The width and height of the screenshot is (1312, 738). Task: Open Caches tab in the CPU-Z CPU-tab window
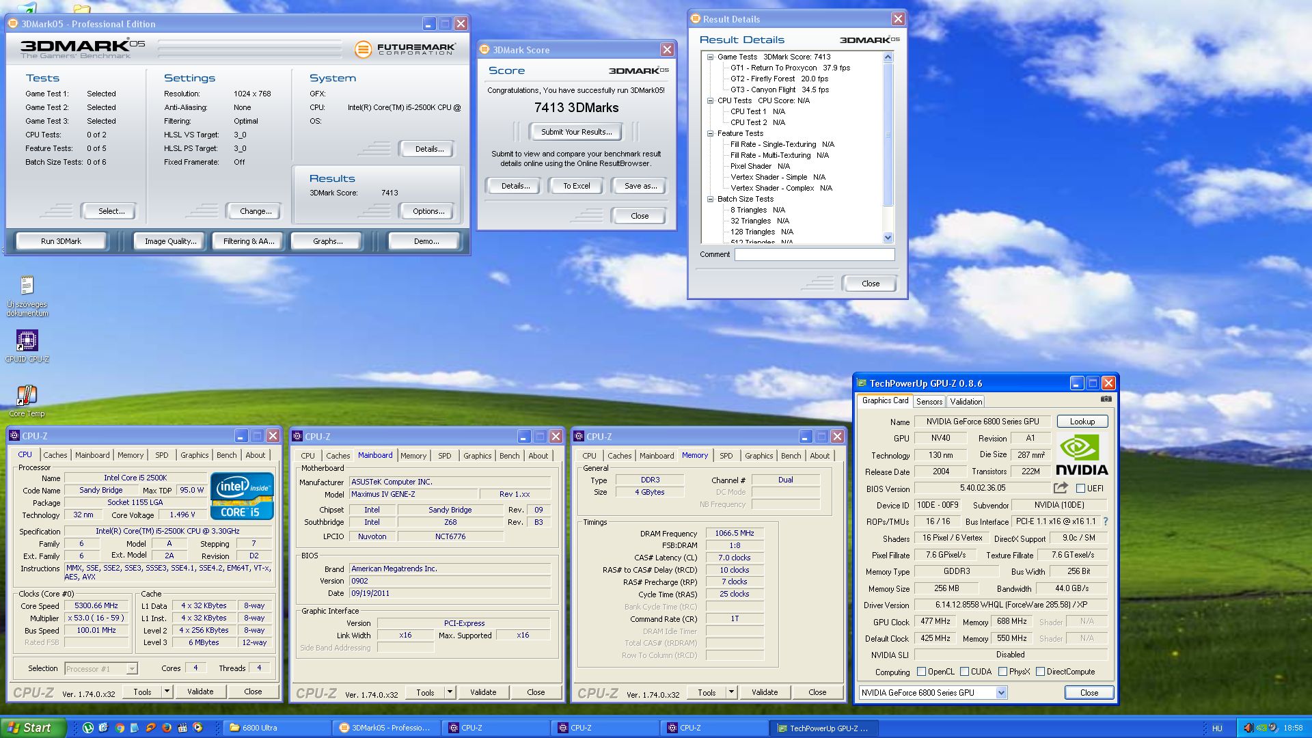click(x=55, y=455)
